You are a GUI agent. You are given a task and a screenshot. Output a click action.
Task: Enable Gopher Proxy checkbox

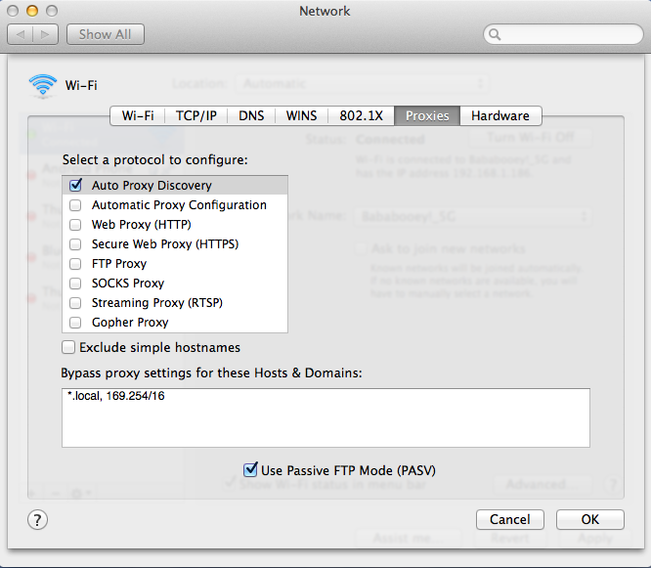(75, 323)
